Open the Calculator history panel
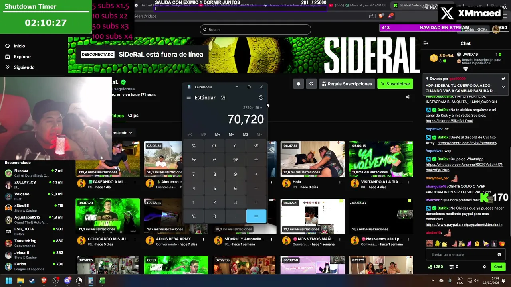The height and width of the screenshot is (287, 511). [x=261, y=98]
